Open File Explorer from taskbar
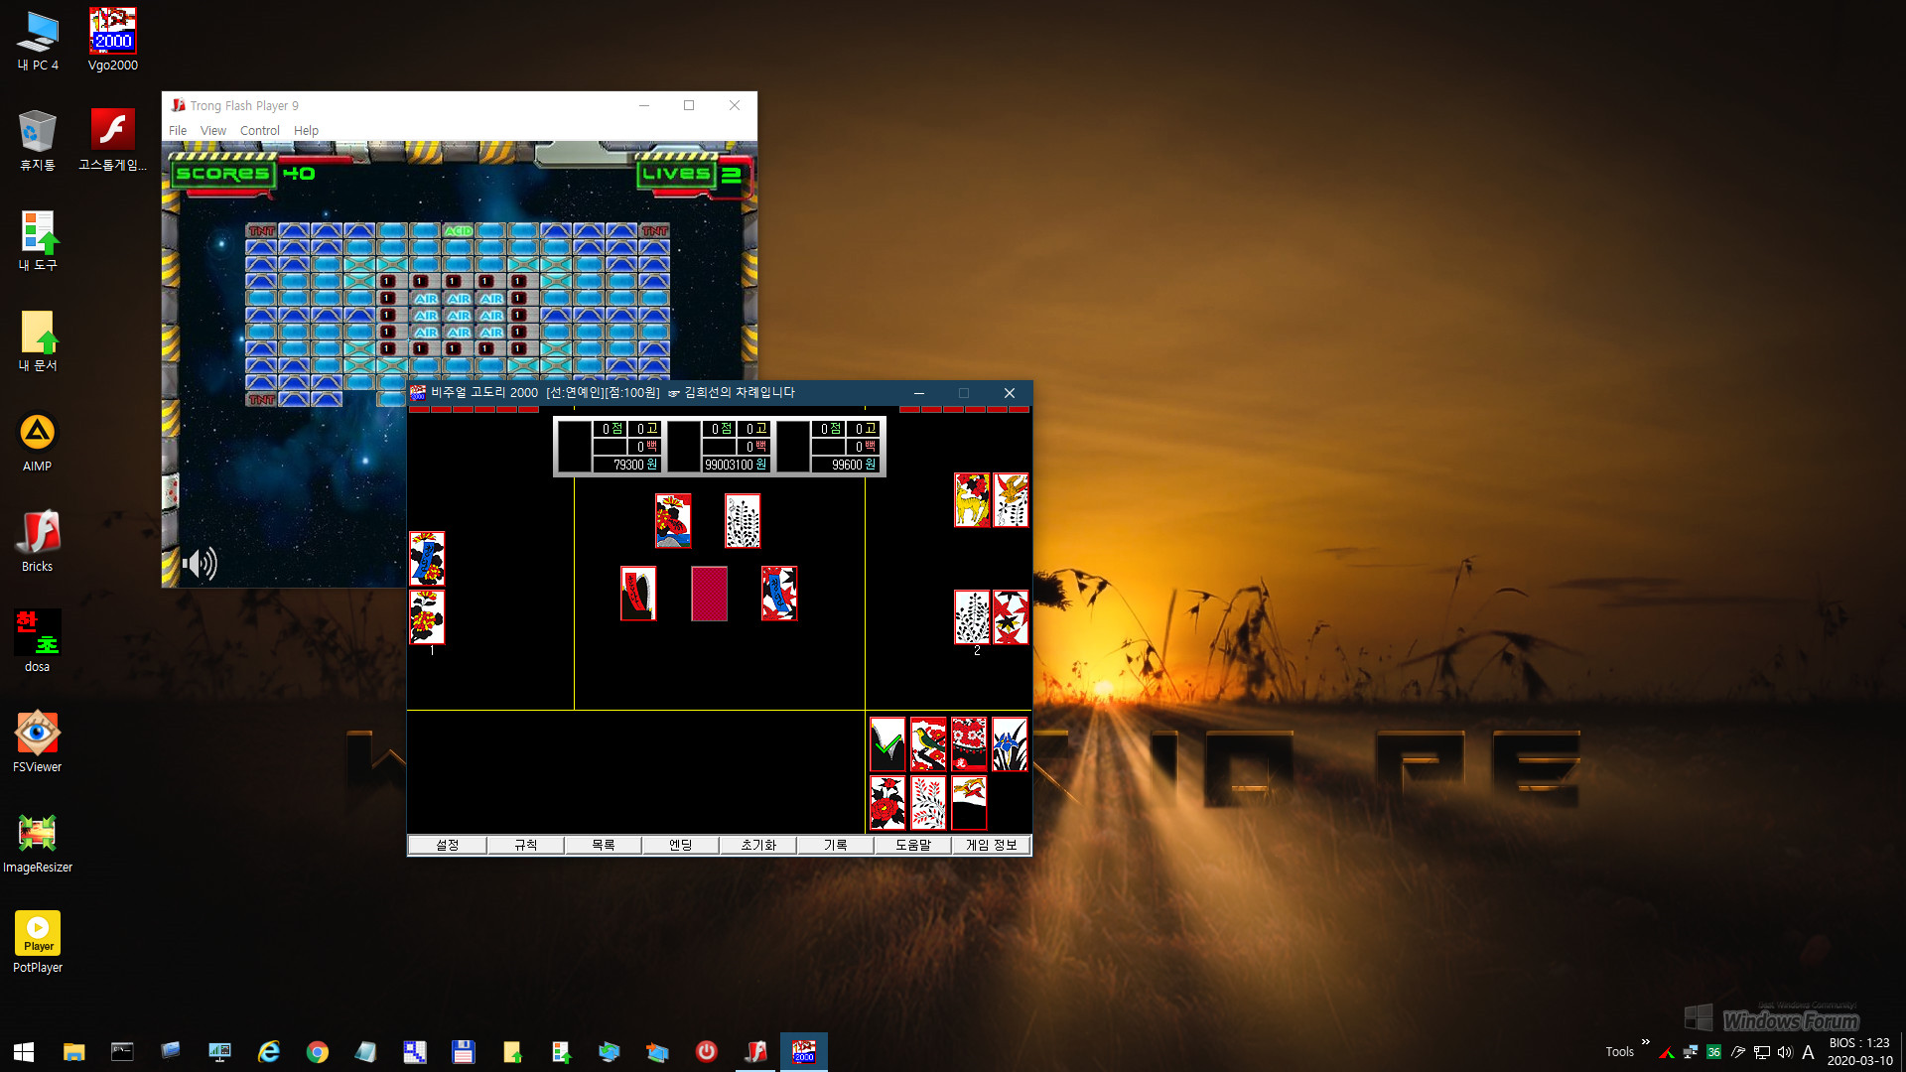 coord(73,1051)
